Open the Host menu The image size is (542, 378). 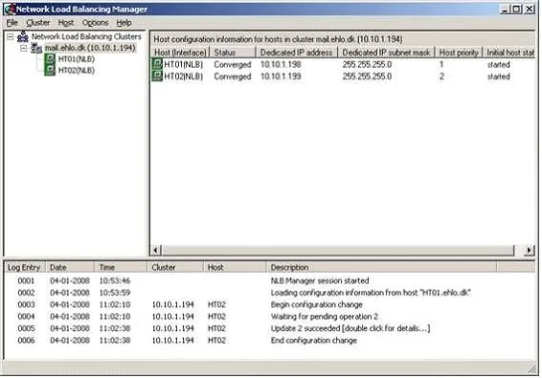[66, 23]
